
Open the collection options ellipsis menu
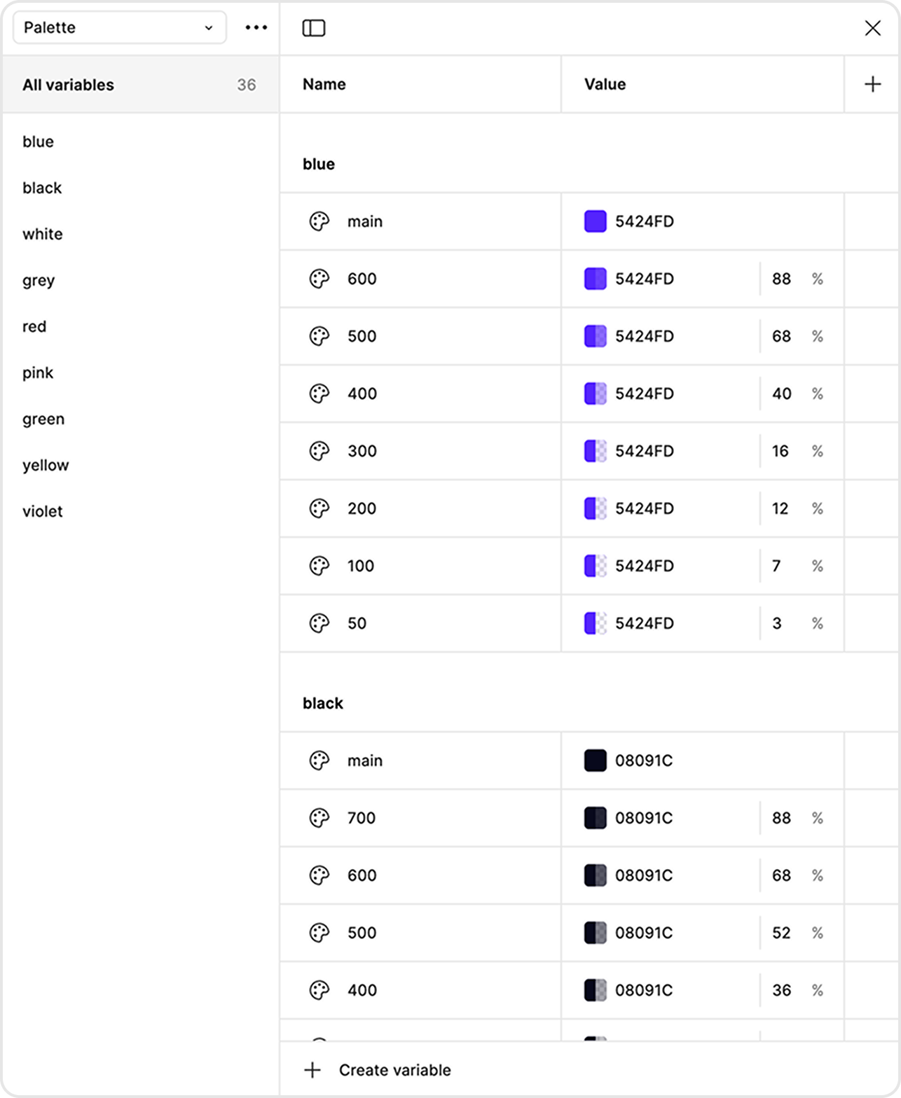point(256,27)
